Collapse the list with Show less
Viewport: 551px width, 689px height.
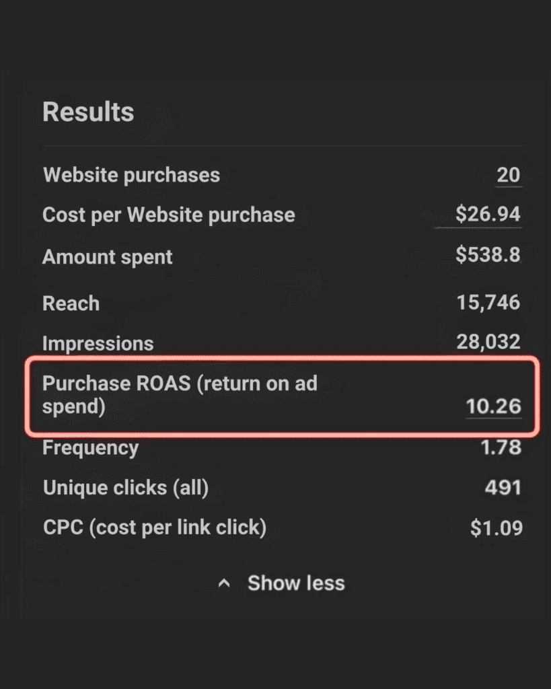point(295,583)
